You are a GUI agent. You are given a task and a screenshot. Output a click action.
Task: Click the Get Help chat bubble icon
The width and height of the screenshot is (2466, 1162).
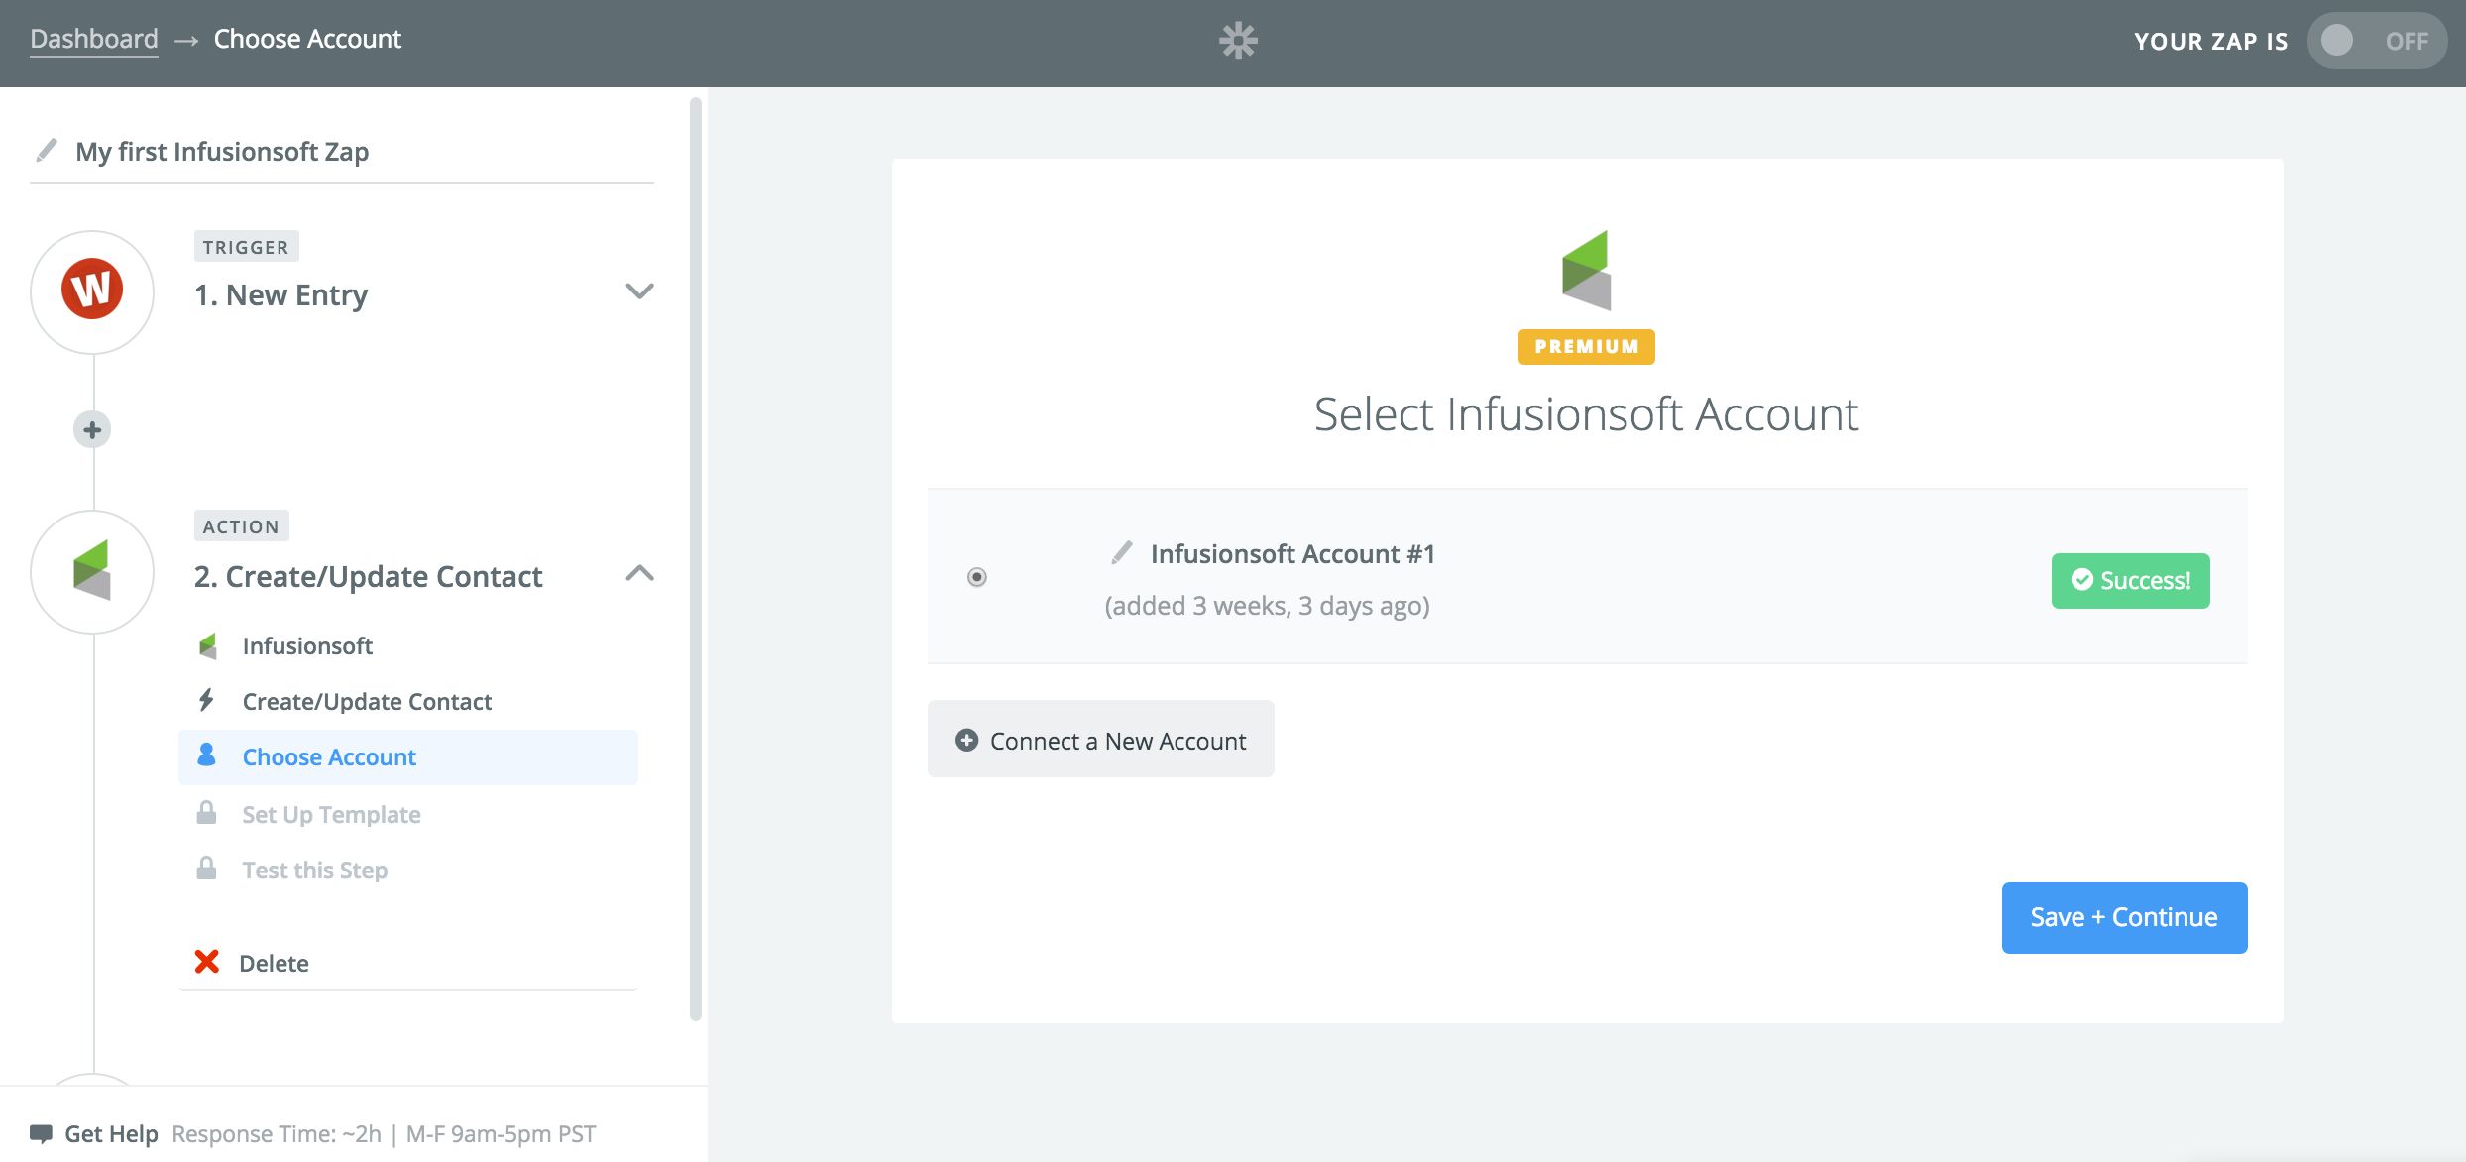click(x=41, y=1132)
